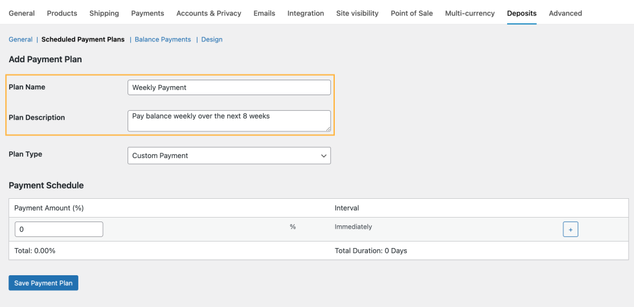
Task: Open the General deposits sub-section link
Action: [20, 40]
